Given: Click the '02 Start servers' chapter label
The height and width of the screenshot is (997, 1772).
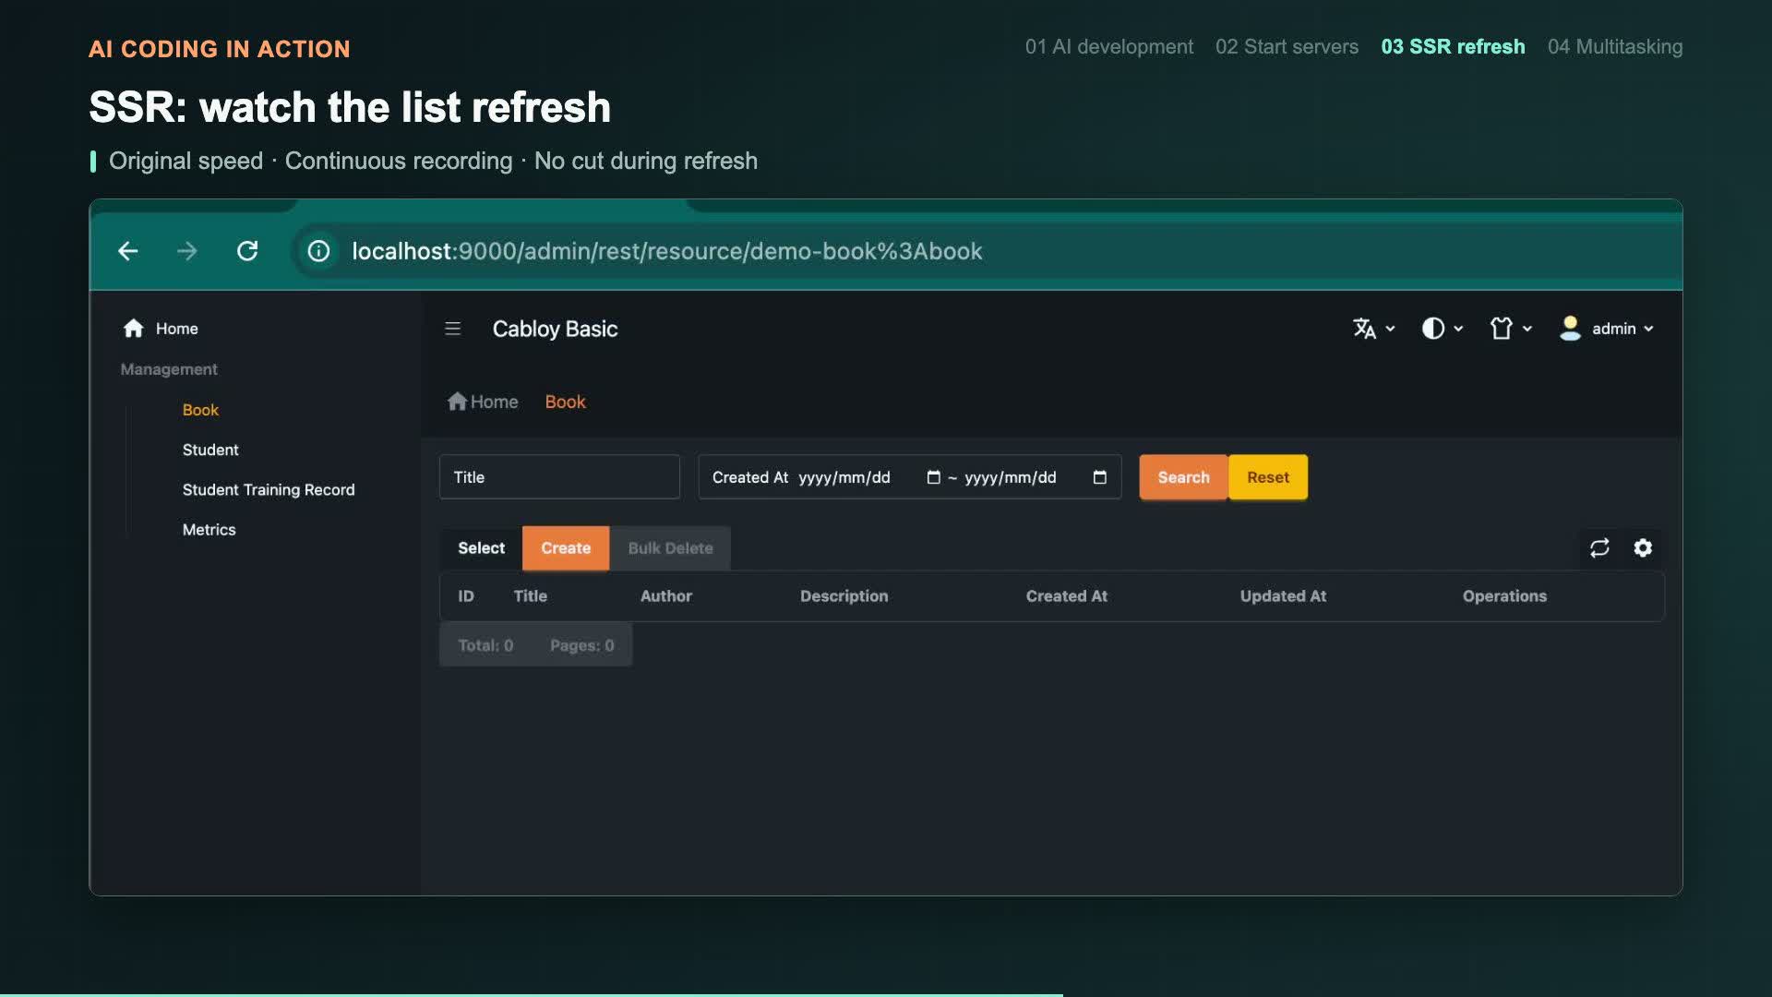Looking at the screenshot, I should tap(1287, 47).
